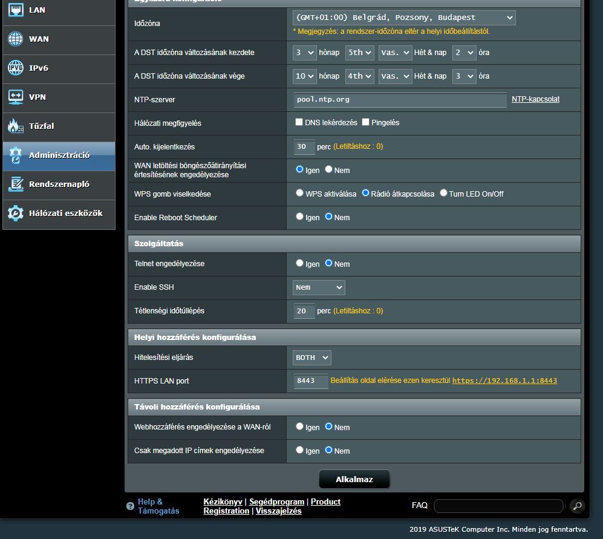Enable the DNS lekérdezés checkbox
Image resolution: width=603 pixels, height=539 pixels.
click(x=299, y=122)
